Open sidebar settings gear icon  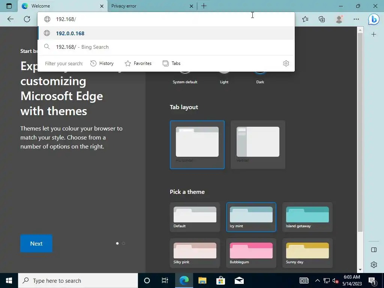click(374, 265)
